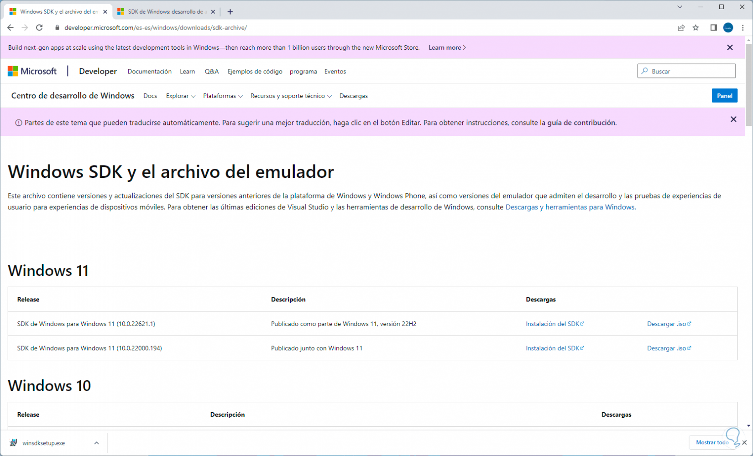The width and height of the screenshot is (753, 456).
Task: Click the page vertical scrollbar thumb
Action: click(x=748, y=84)
